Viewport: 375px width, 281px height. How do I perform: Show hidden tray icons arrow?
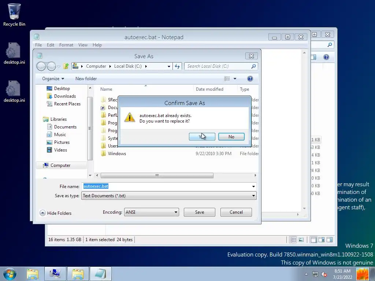click(306, 274)
